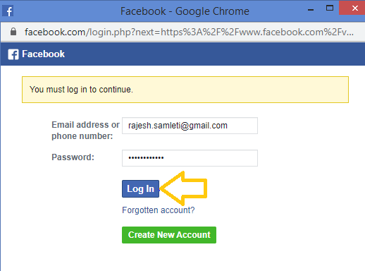The width and height of the screenshot is (365, 271).
Task: Maximize the Facebook login window
Action: click(x=330, y=8)
